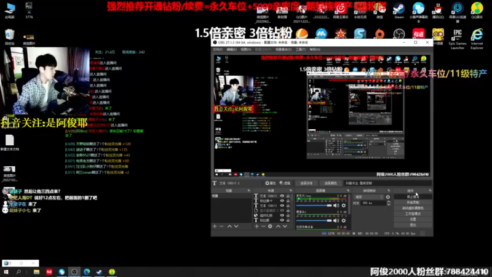Click the Select Color button in source toolbar
The height and width of the screenshot is (277, 492).
coord(330,183)
